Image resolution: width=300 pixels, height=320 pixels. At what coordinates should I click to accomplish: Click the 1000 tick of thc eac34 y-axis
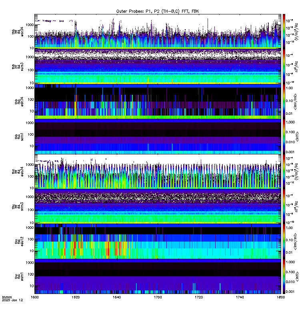point(30,165)
